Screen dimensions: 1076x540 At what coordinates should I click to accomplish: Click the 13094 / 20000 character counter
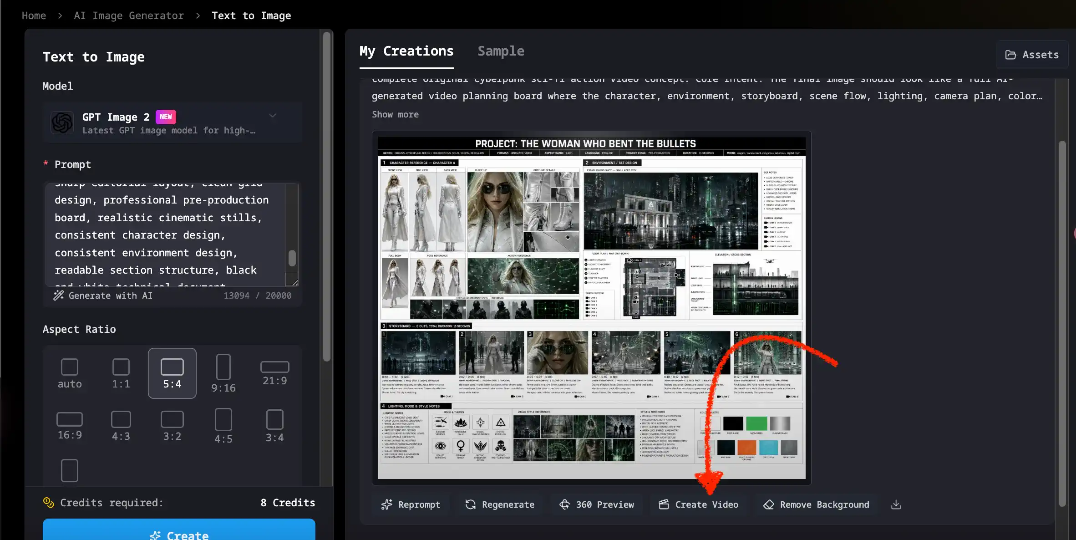point(257,295)
